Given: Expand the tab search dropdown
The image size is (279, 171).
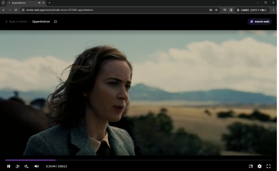Looking at the screenshot, I should coord(3,3).
